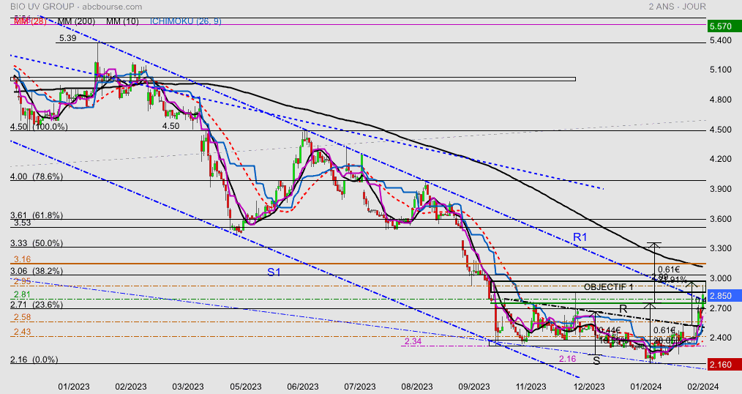Click the 2.400 price axis label
This screenshot has height=394, width=742.
tap(720, 338)
